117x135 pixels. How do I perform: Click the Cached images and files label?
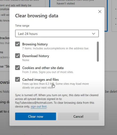pos(40,80)
